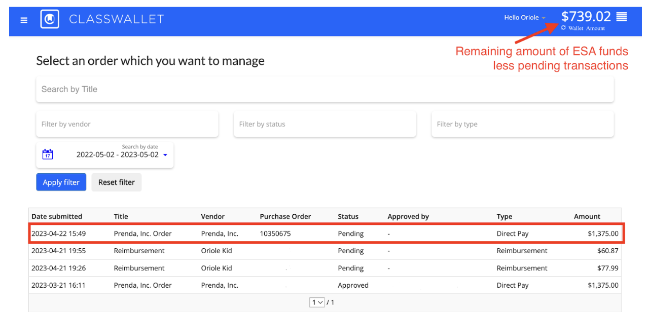Open the calendar icon date picker
Viewport: 647px width, 312px height.
coord(47,154)
